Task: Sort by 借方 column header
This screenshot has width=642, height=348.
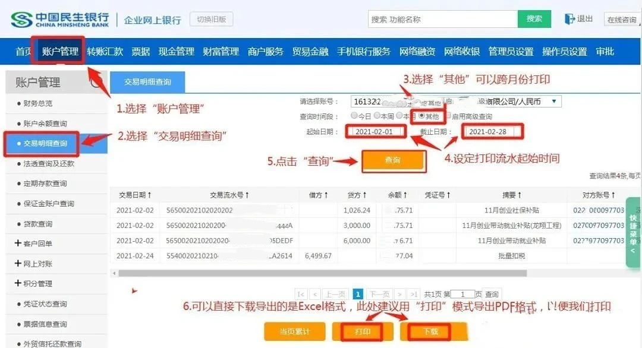Action: tap(318, 195)
